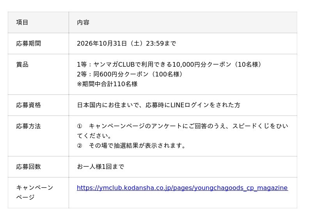Image resolution: width=312 pixels, height=220 pixels.
Task: Click the 応募回数 row label
Action: pos(28,167)
